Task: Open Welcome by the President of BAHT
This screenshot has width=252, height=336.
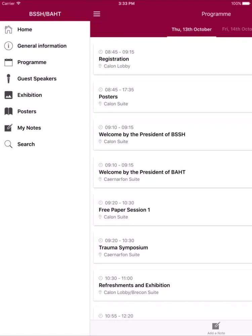Action: click(173, 172)
